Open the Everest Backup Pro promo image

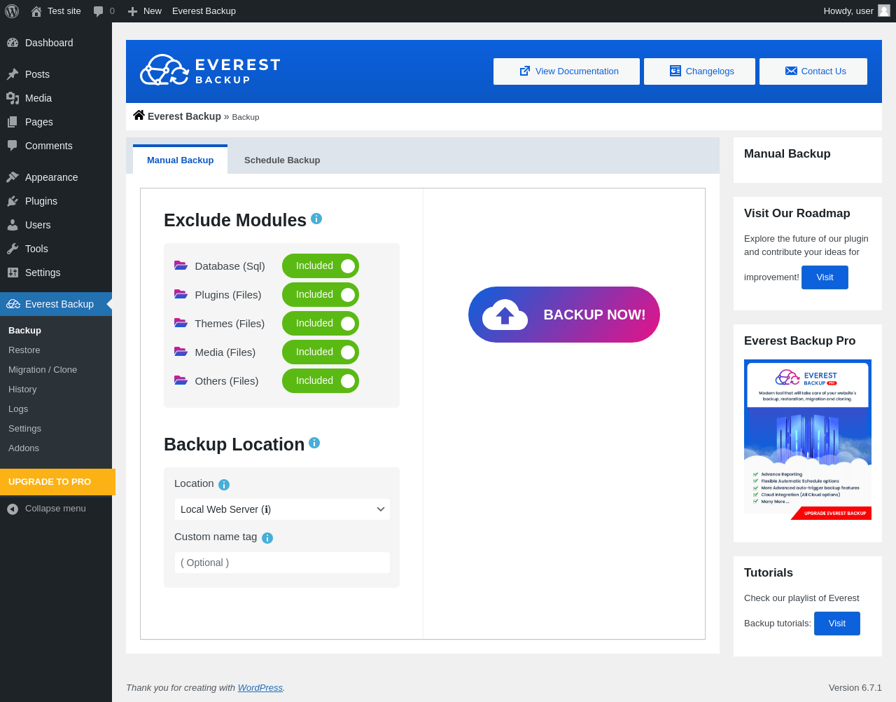coord(808,440)
